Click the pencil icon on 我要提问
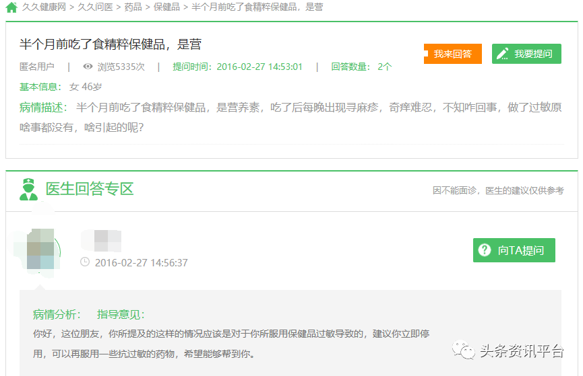Screen dimensions: 583x376 pyautogui.click(x=503, y=54)
